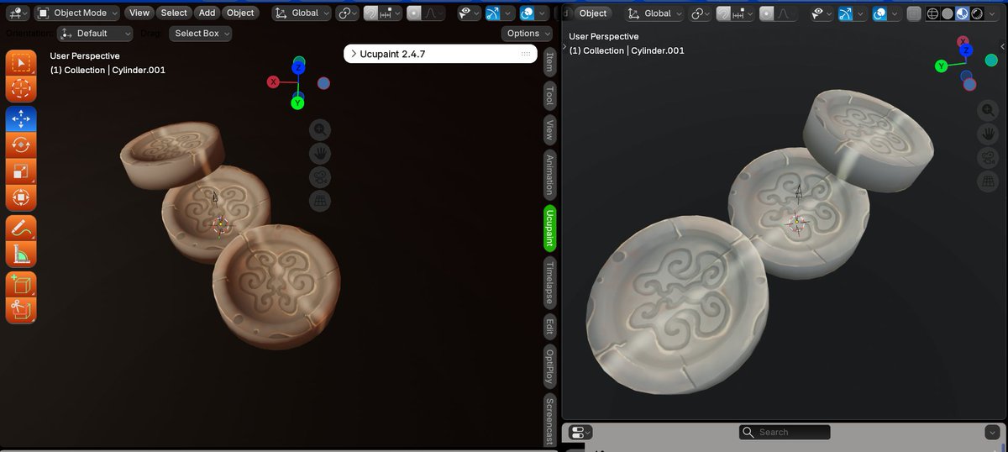1008x452 pixels.
Task: Open Select menu in left viewport header
Action: click(x=174, y=13)
